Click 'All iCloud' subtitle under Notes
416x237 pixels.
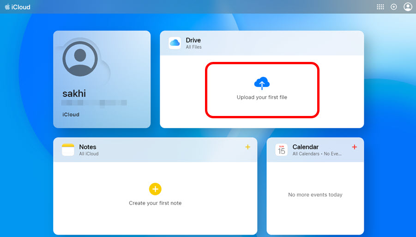tap(89, 154)
